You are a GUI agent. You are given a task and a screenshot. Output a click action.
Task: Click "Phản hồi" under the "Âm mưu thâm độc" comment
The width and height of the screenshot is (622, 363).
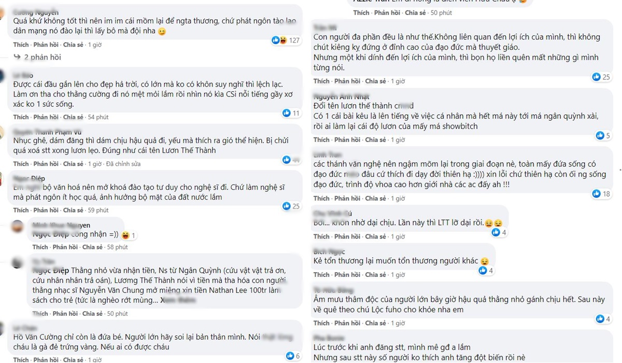point(347,323)
